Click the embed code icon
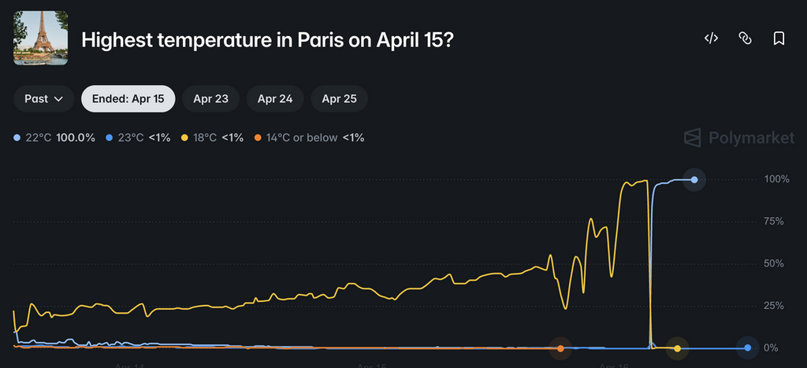The image size is (807, 368). pyautogui.click(x=711, y=39)
